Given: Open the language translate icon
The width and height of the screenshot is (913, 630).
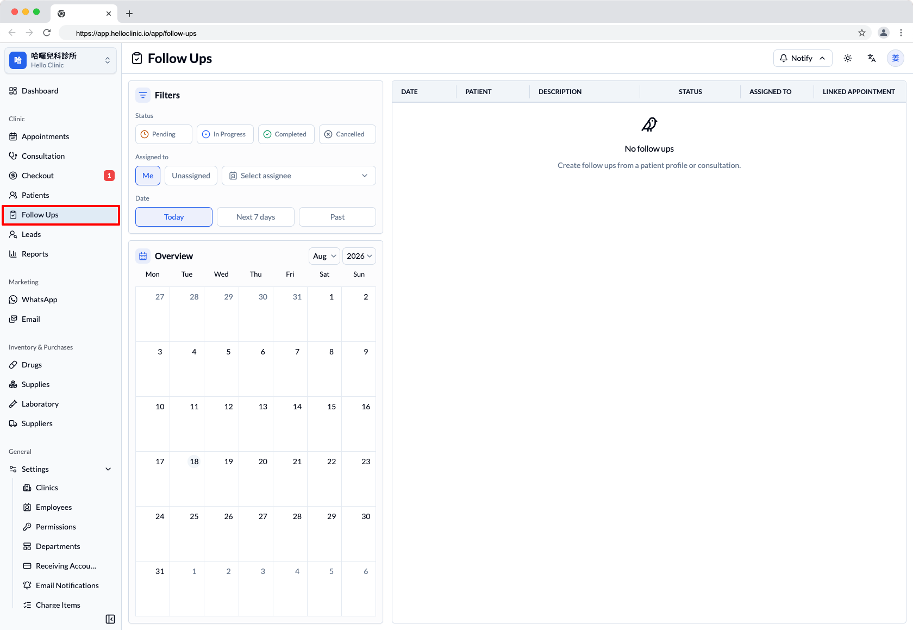Looking at the screenshot, I should click(872, 58).
